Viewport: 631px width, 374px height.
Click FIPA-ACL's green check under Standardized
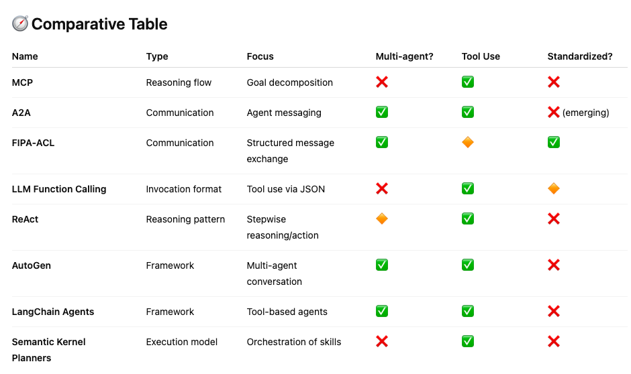coord(554,143)
